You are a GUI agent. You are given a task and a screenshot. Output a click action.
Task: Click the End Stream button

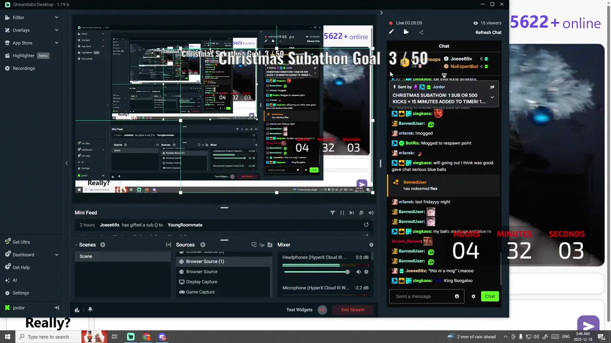353,310
